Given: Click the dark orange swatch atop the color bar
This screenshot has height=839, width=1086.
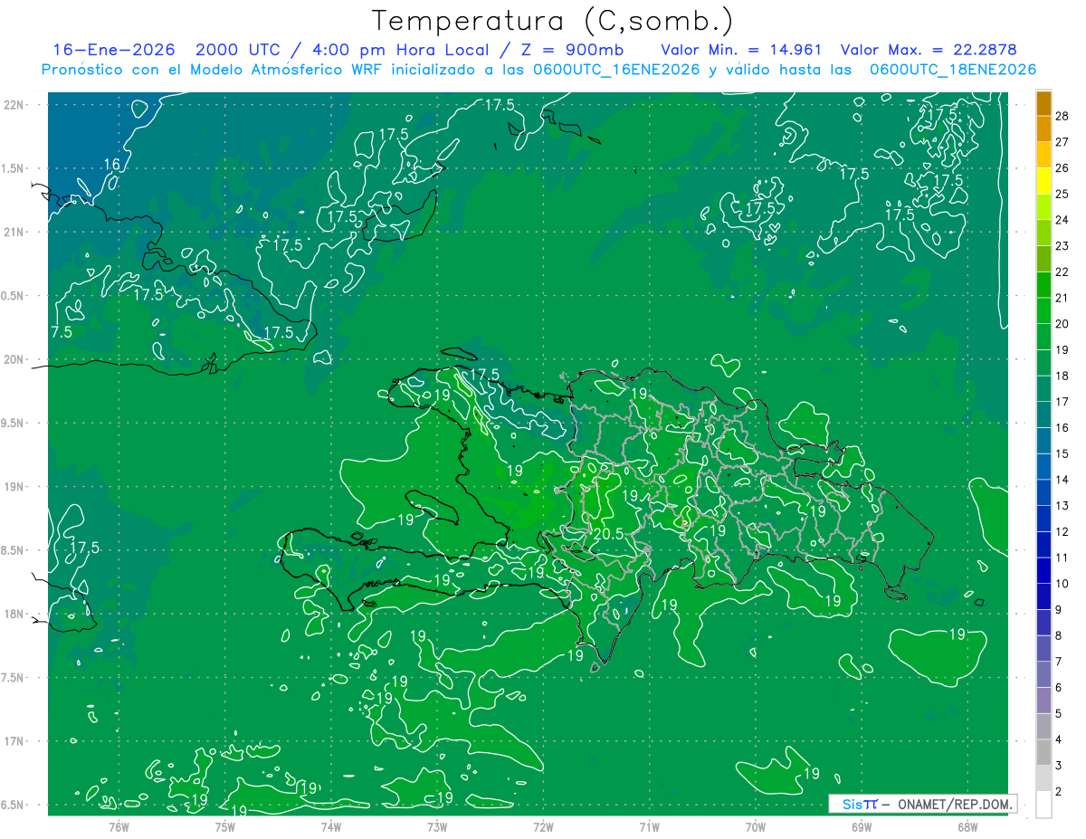Looking at the screenshot, I should click(x=1043, y=103).
